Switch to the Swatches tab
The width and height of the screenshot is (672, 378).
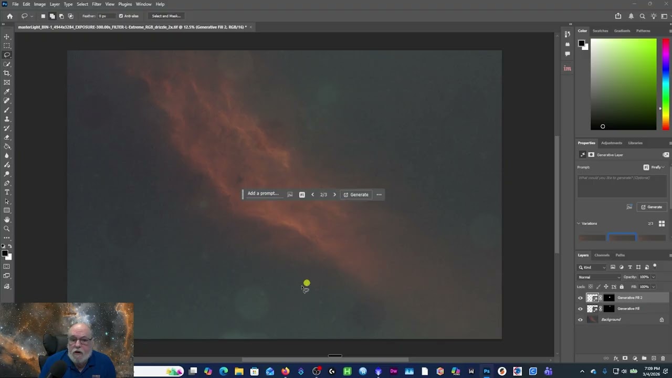tap(600, 31)
